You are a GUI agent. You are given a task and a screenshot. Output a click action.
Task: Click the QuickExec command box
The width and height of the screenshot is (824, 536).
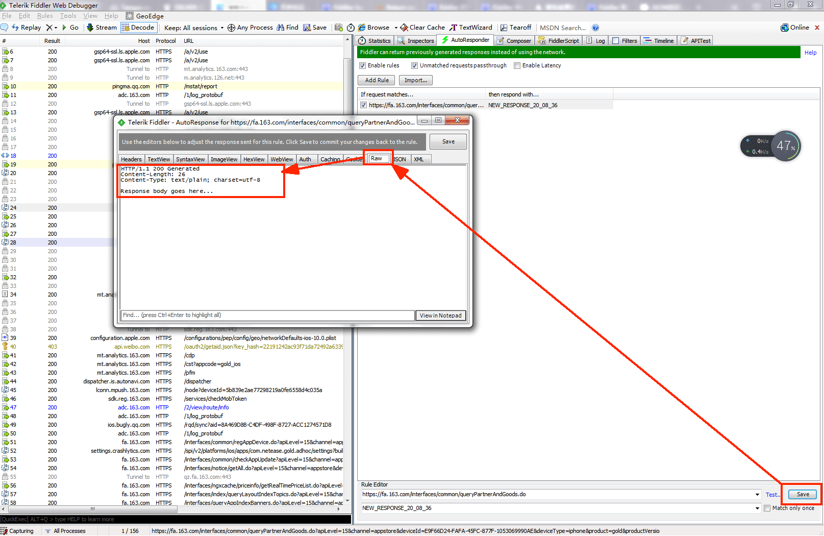tap(176, 519)
